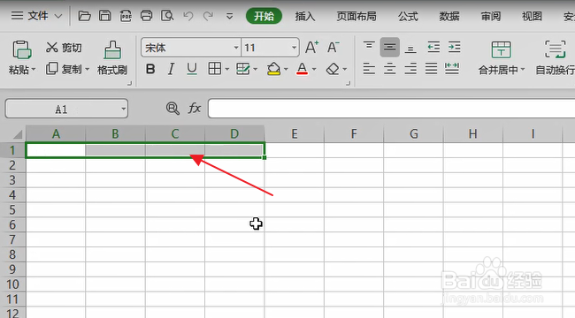Click 剪切 to cut selection
Image resolution: width=575 pixels, height=318 pixels.
pos(64,48)
